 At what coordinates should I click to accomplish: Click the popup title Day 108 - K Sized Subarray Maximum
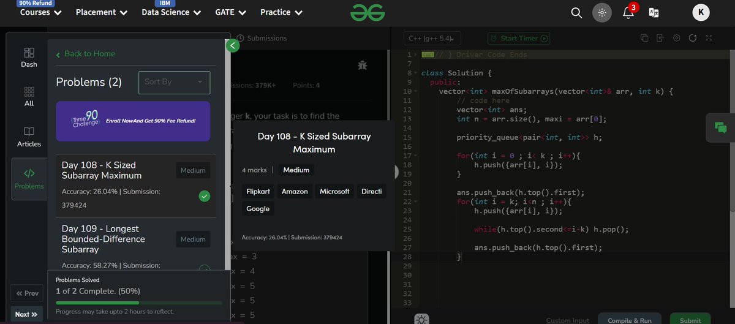coord(314,143)
